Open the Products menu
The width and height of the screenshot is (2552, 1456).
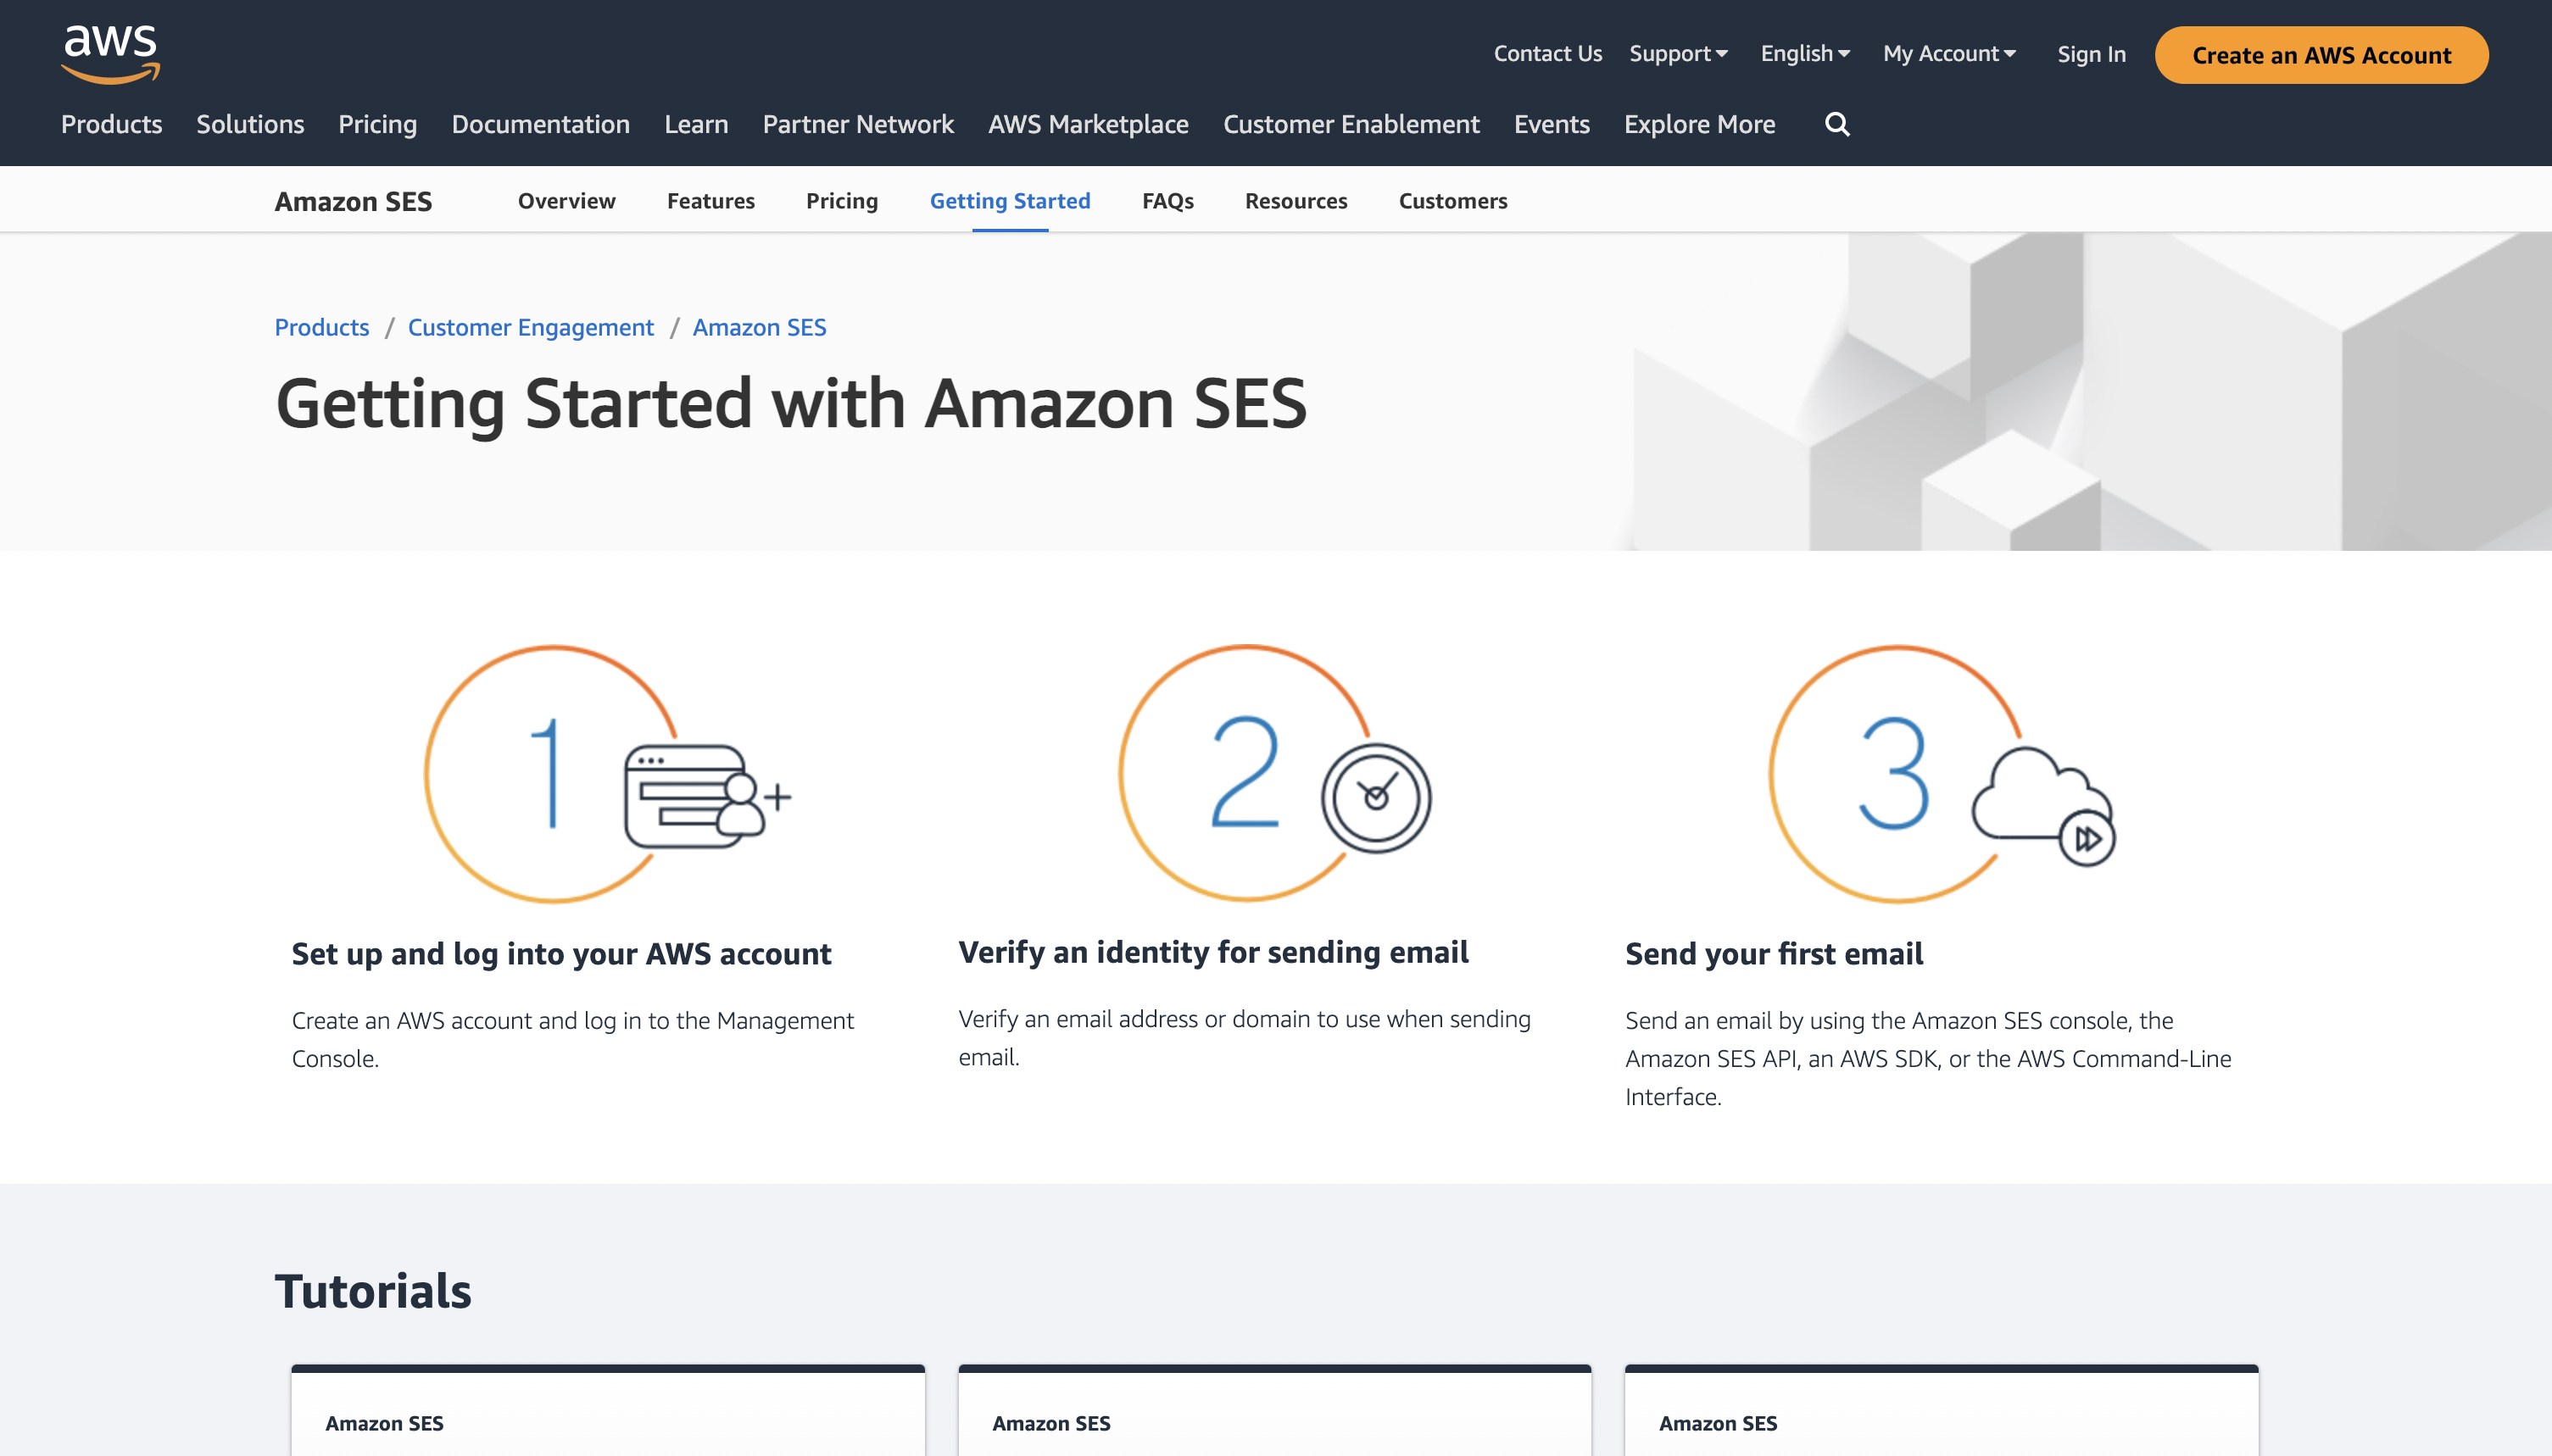(x=110, y=124)
